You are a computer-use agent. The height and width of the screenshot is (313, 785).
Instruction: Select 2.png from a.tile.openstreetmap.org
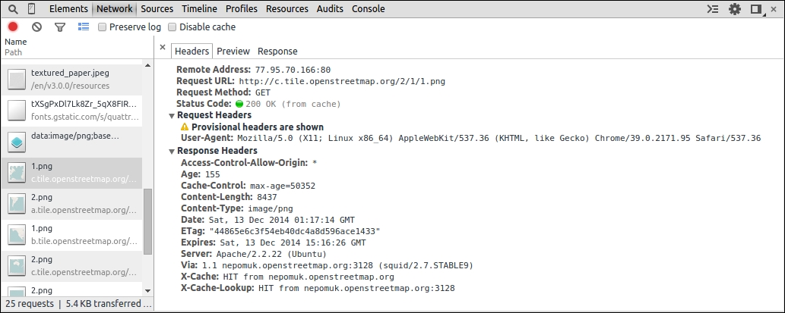click(71, 202)
